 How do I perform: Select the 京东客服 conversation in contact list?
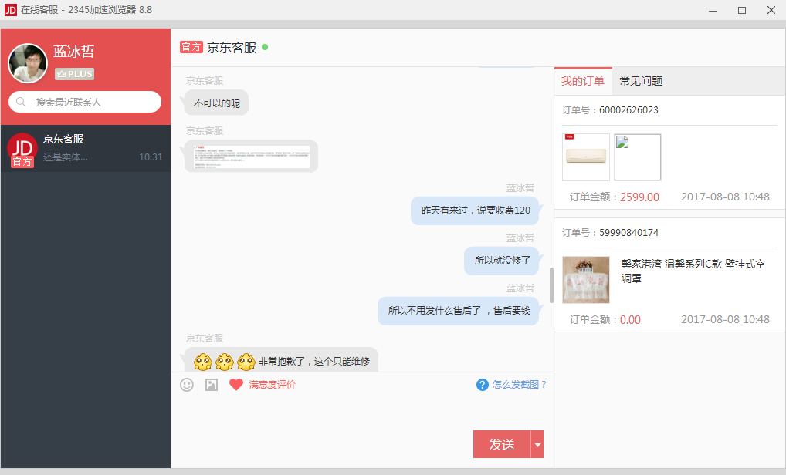pos(86,148)
